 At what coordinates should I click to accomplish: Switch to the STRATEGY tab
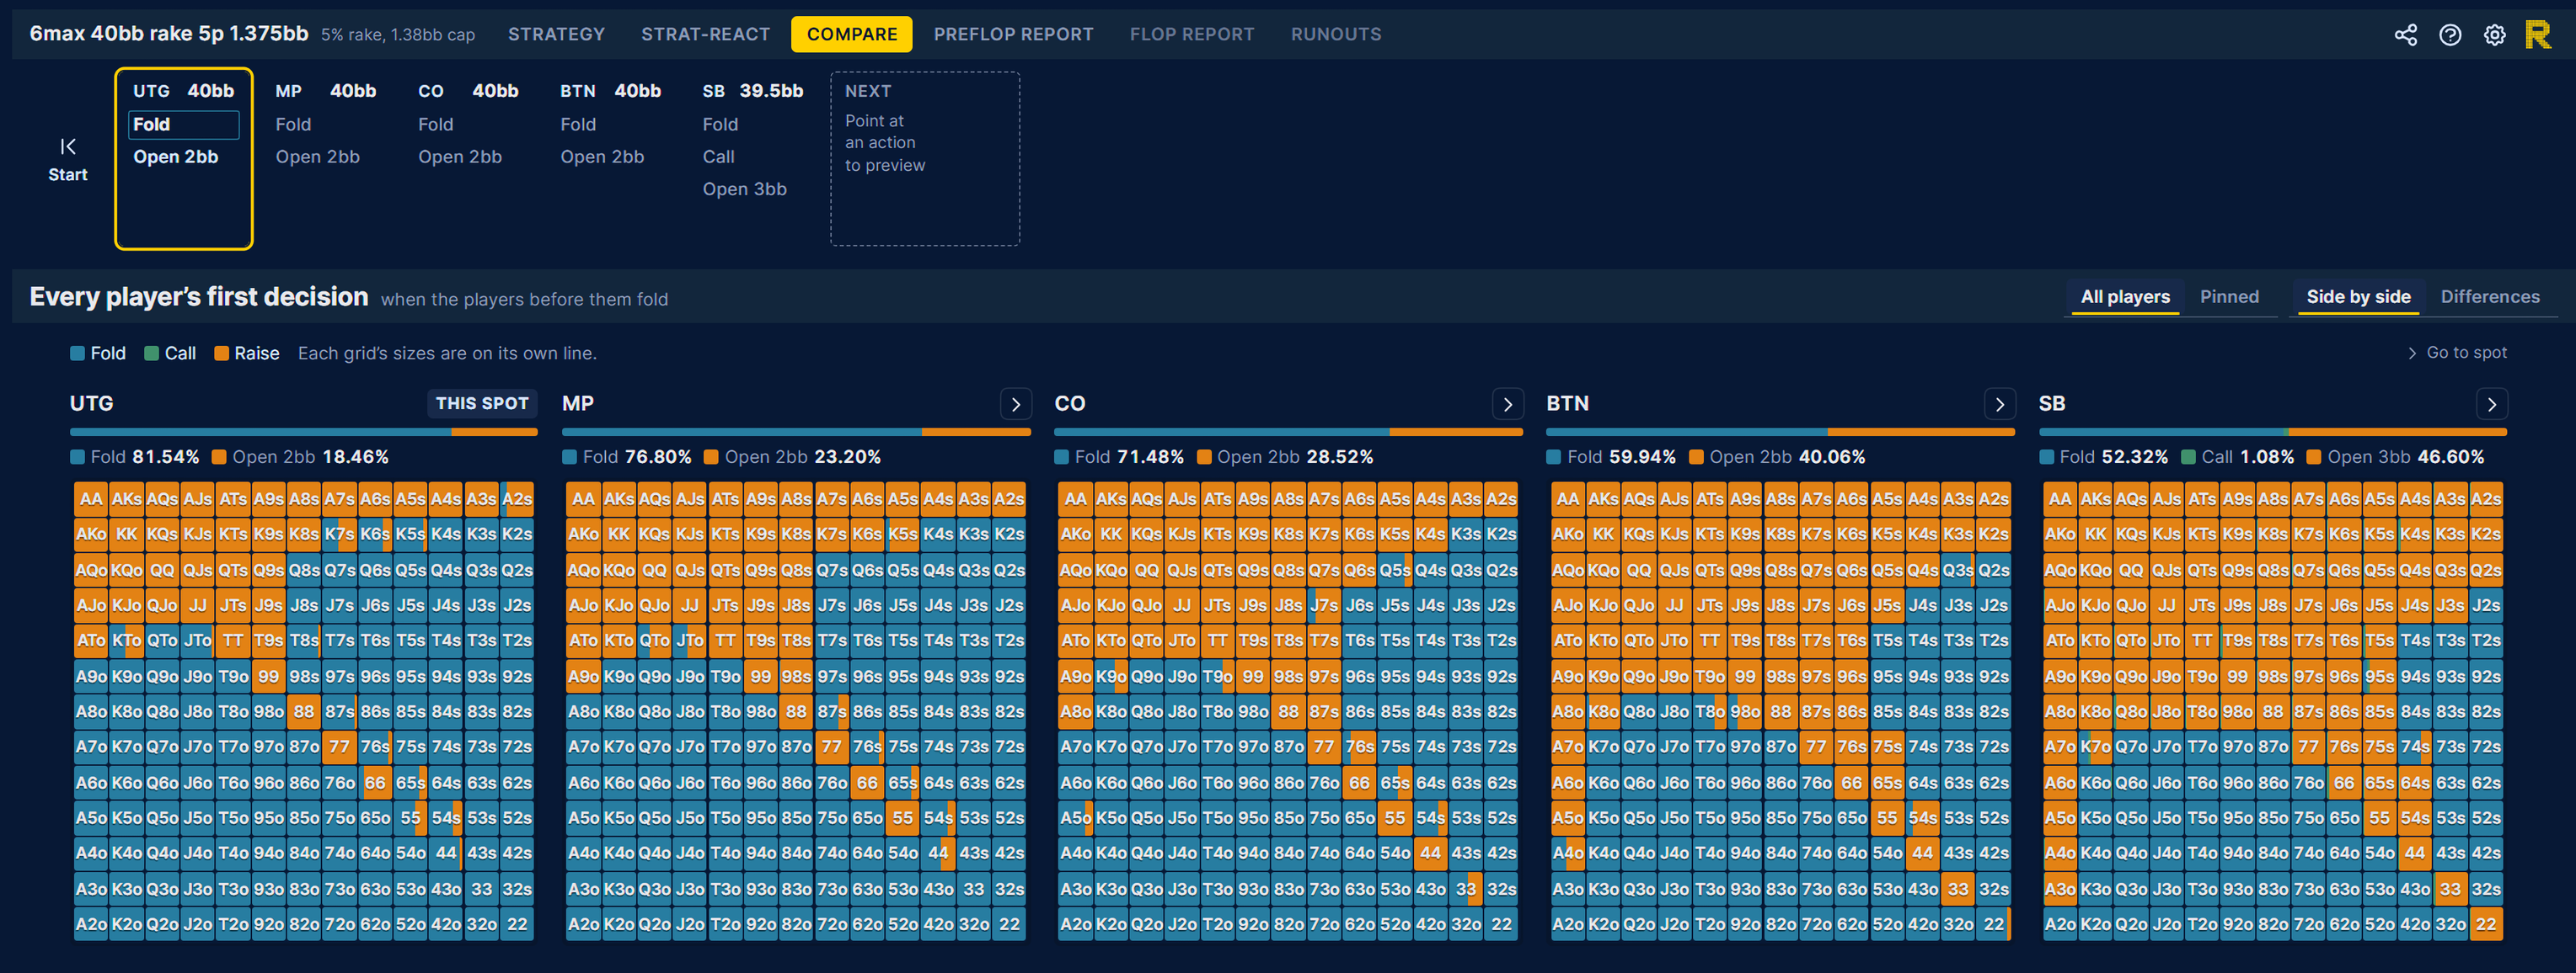tap(556, 34)
